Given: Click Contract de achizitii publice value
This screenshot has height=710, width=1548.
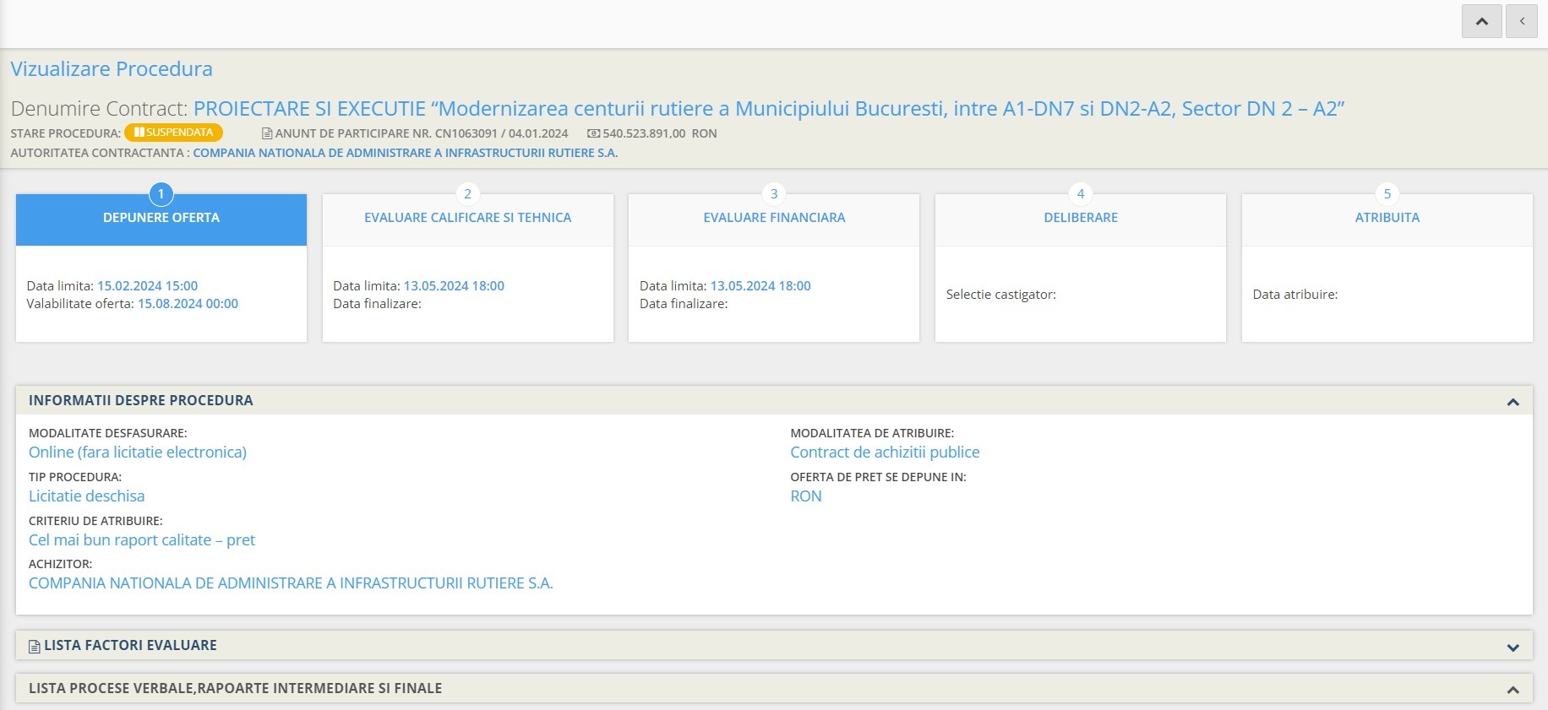Looking at the screenshot, I should pos(885,453).
